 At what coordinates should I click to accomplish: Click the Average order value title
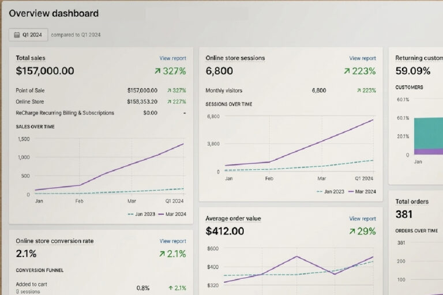pyautogui.click(x=233, y=218)
